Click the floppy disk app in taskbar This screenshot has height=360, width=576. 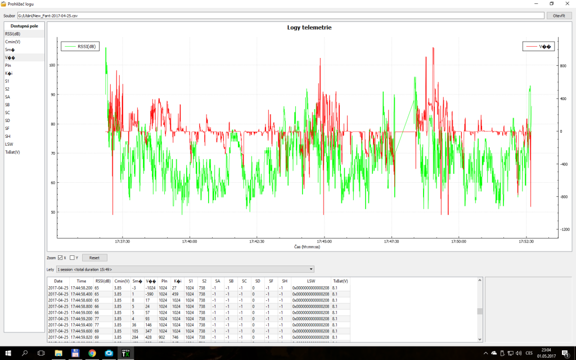[75, 353]
